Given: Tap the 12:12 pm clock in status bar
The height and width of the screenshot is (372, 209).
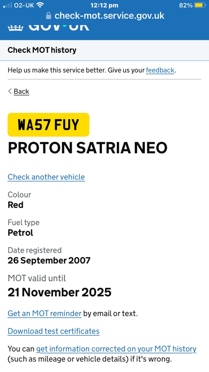Looking at the screenshot, I should tap(104, 5).
